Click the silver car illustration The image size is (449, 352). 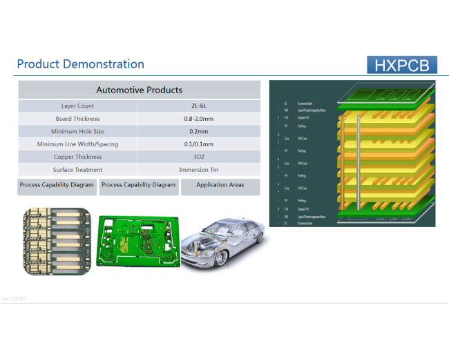click(x=223, y=244)
